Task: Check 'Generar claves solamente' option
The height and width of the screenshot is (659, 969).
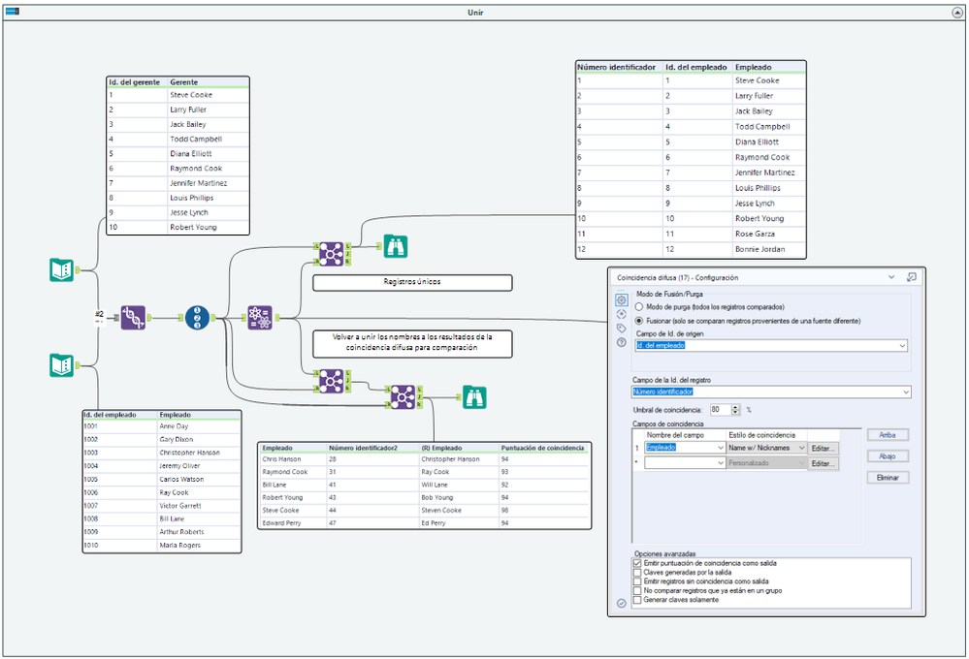Action: pos(637,600)
